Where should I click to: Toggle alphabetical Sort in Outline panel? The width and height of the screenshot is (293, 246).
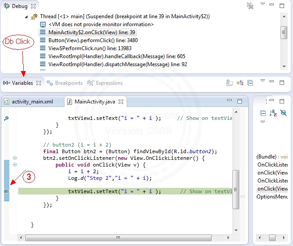coord(273,113)
